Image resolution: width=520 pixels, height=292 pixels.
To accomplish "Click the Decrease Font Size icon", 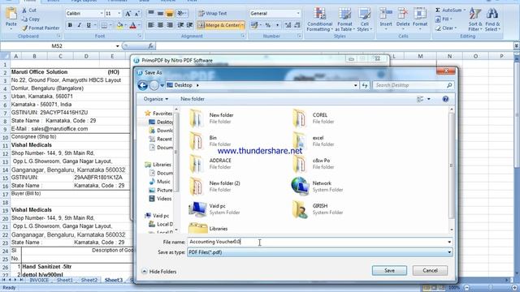I will tap(137, 14).
